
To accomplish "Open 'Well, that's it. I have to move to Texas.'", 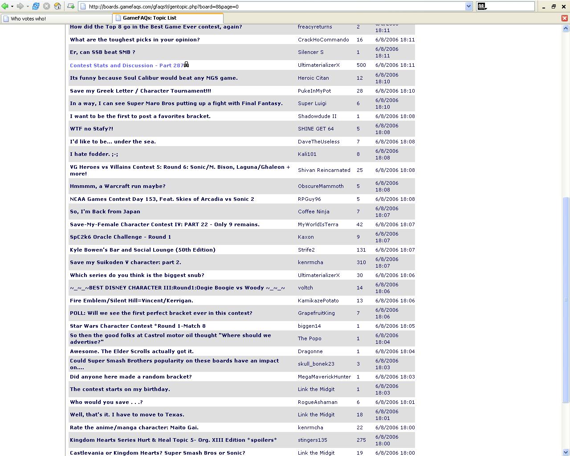I will (127, 415).
